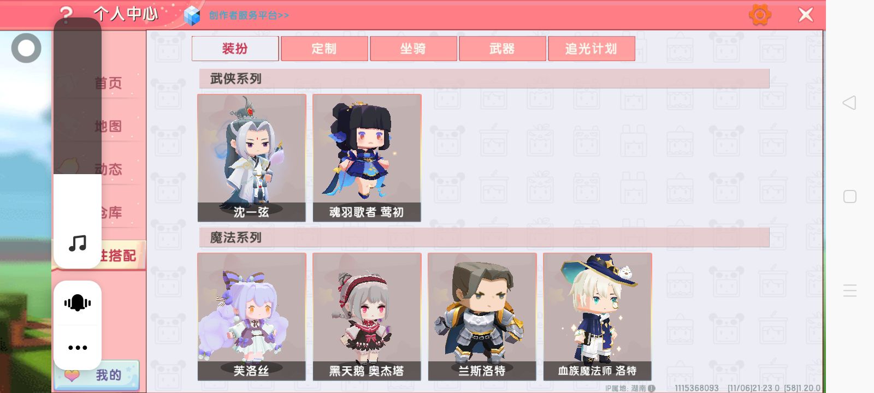Adjust the media volume slider

(78, 143)
